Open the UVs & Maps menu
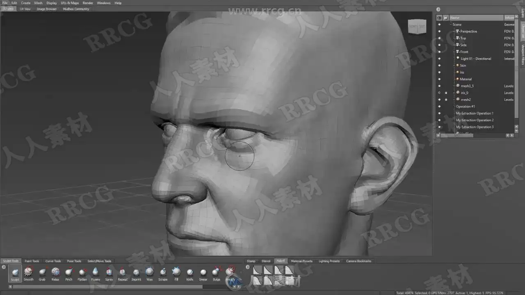 click(x=70, y=3)
